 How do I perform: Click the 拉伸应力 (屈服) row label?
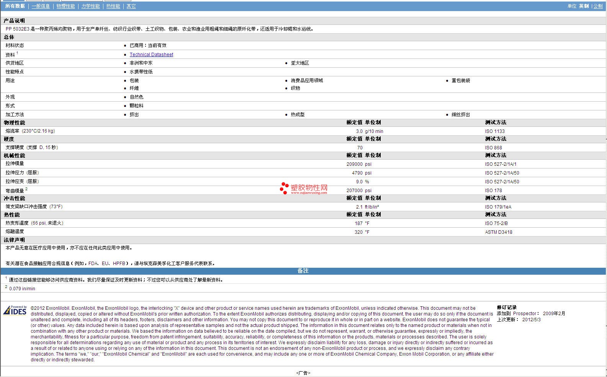click(x=22, y=173)
